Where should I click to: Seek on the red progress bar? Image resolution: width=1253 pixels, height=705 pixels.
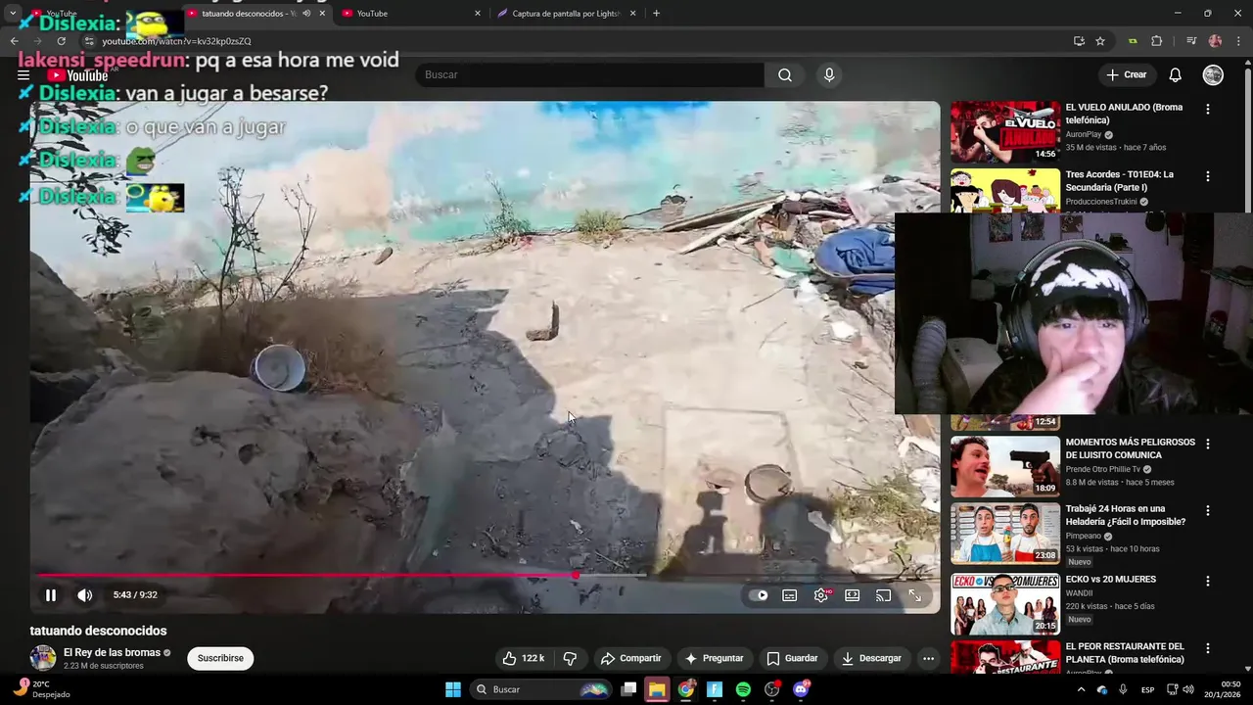point(485,575)
